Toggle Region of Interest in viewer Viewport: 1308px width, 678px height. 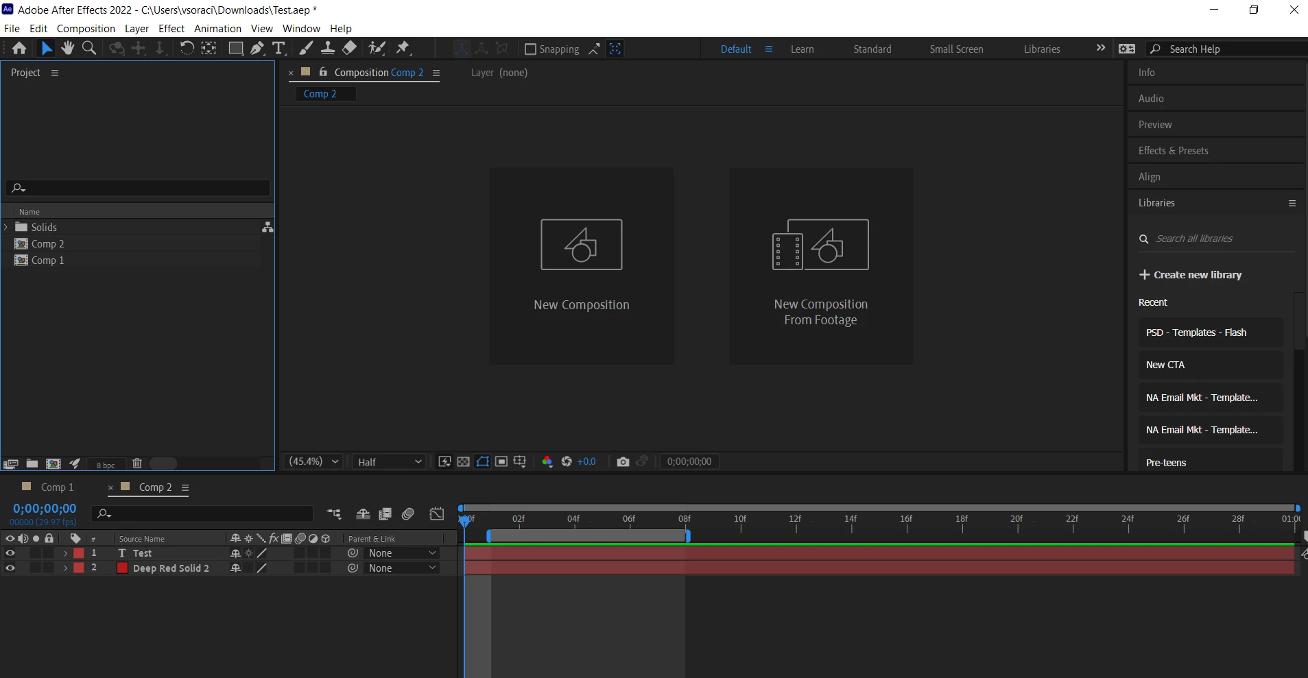pos(501,462)
